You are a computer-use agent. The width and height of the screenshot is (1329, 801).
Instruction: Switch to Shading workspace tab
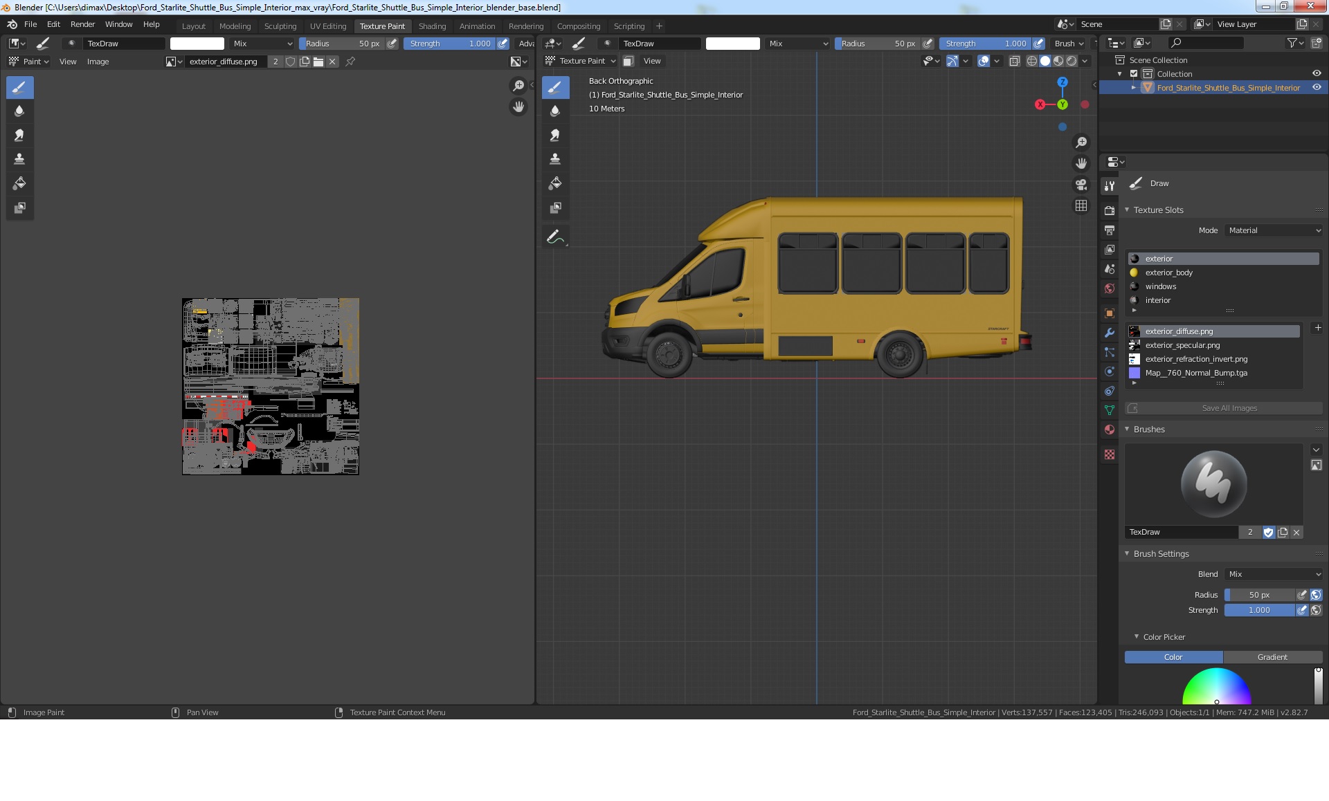pos(432,26)
